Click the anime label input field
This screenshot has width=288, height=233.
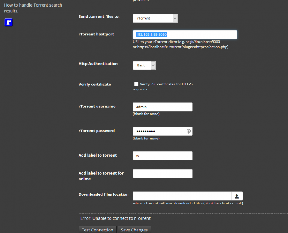163,174
